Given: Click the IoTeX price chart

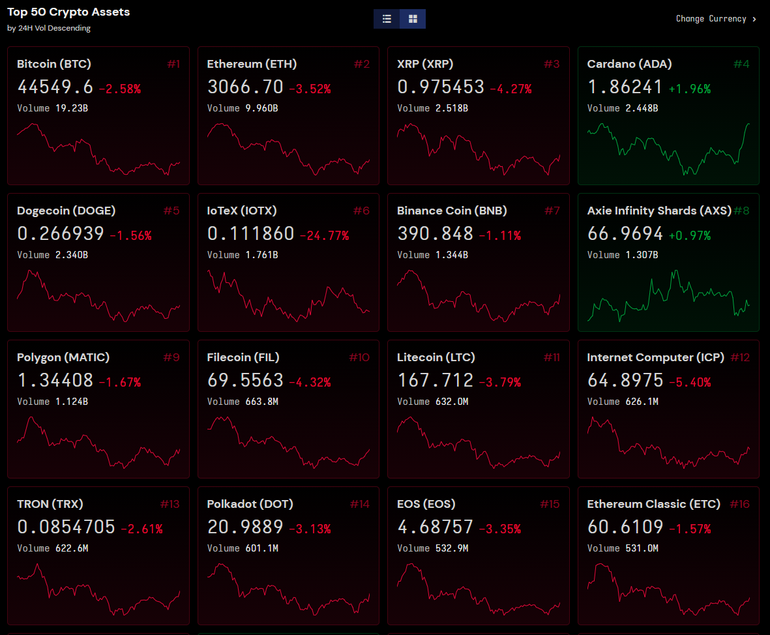Looking at the screenshot, I should click(x=288, y=295).
